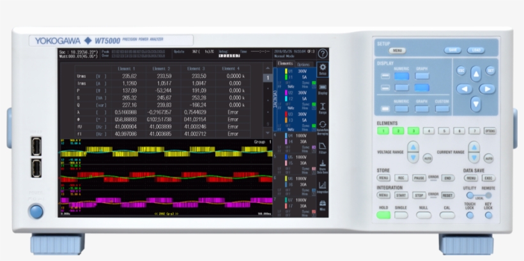This screenshot has width=524, height=261.
Task: Toggle the TOUCH LOCK key
Action: [x=470, y=215]
